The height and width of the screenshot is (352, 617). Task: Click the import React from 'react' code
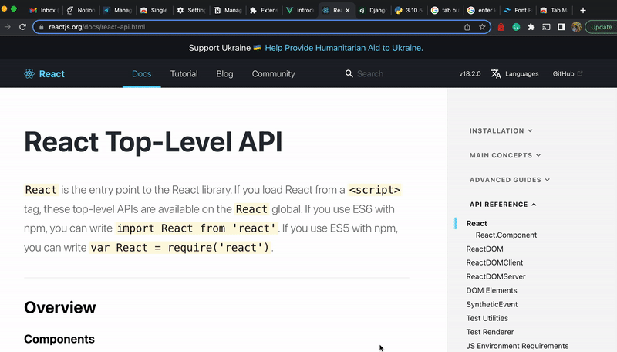pyautogui.click(x=197, y=228)
